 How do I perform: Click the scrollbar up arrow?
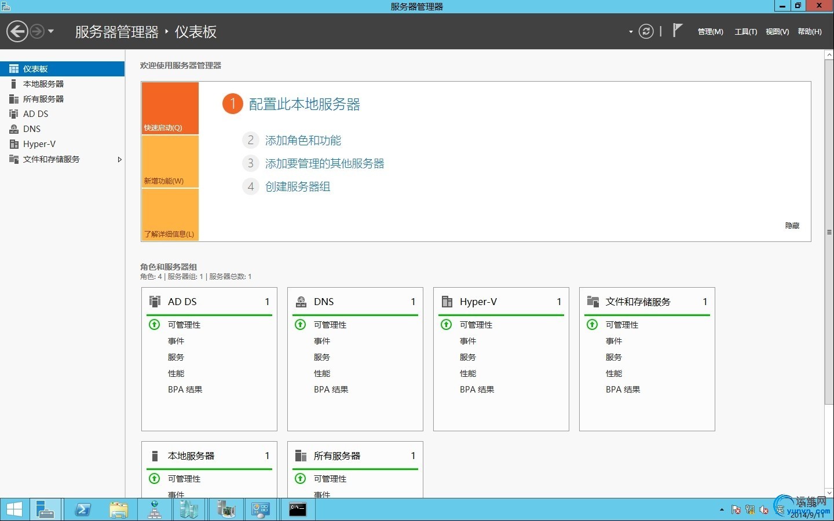click(x=829, y=54)
